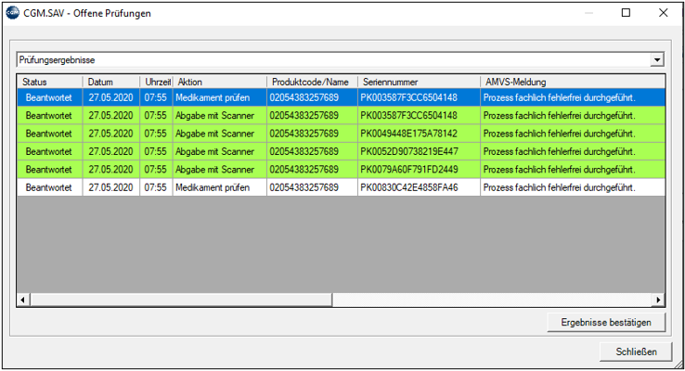Click Abgabe mit Scanner in PK0052D90738219E447 row
This screenshot has width=685, height=371.
point(215,151)
